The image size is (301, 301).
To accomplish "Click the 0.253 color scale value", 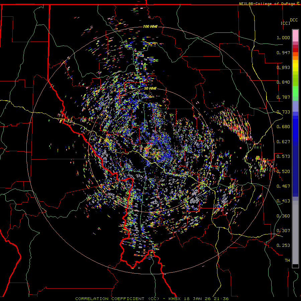I will pos(283,245).
